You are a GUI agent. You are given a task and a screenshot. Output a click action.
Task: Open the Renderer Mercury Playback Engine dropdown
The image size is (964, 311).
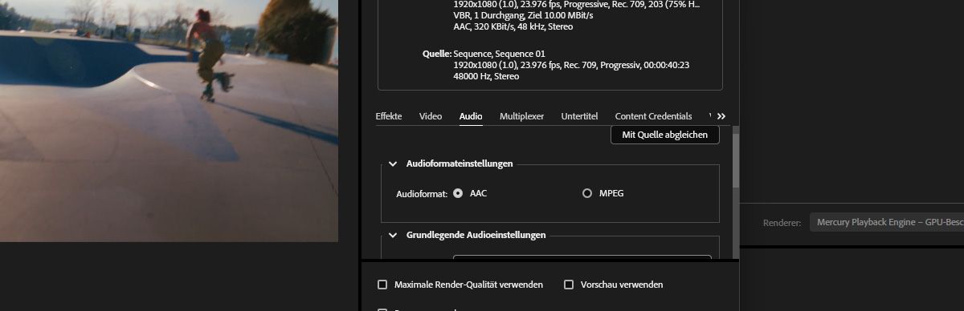click(886, 222)
